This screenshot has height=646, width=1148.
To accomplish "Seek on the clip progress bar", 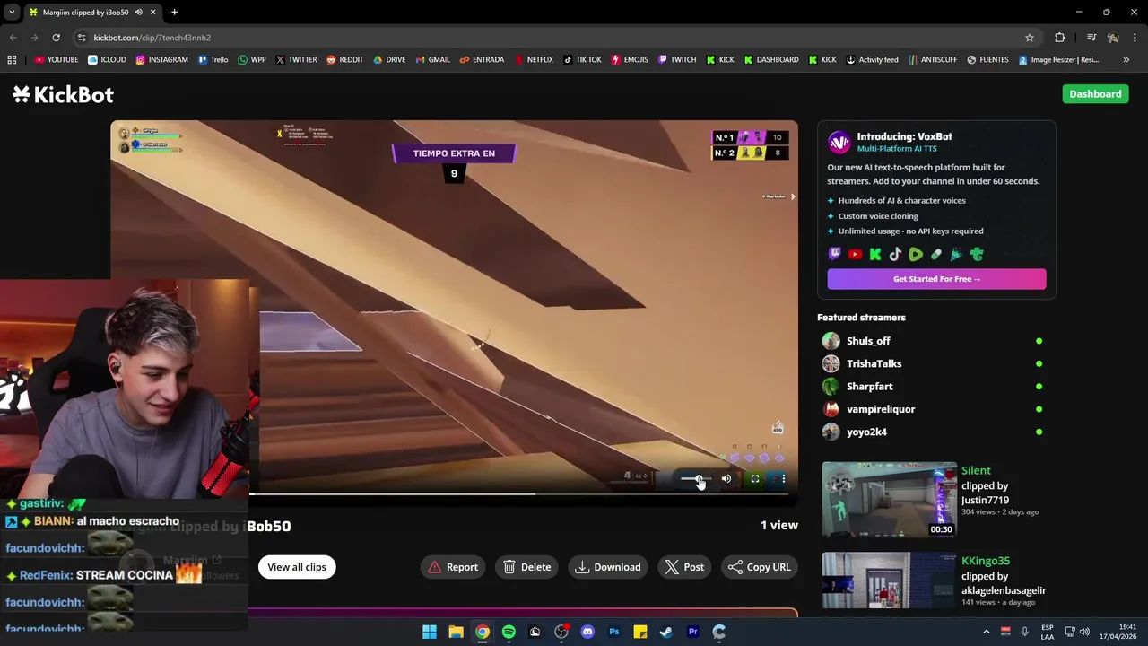I will (x=518, y=493).
